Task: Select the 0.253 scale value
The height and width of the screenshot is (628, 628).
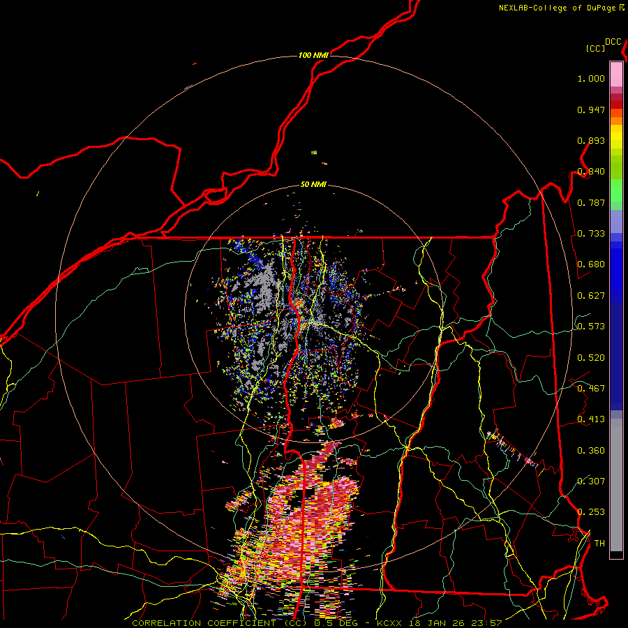Action: (591, 512)
